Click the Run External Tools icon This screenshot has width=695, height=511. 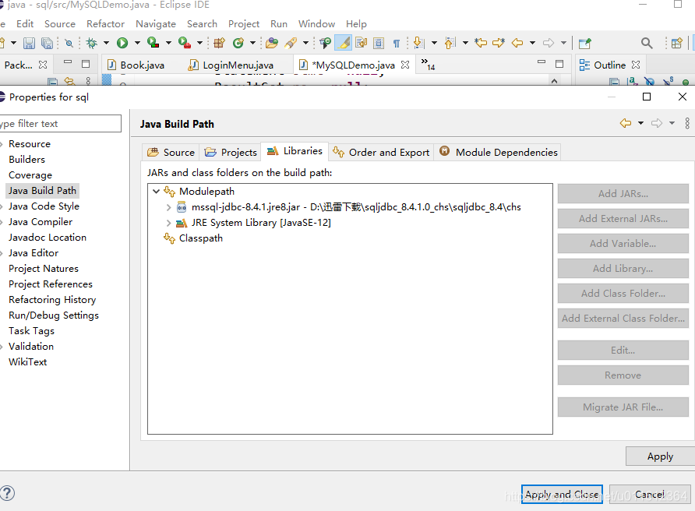pyautogui.click(x=185, y=43)
